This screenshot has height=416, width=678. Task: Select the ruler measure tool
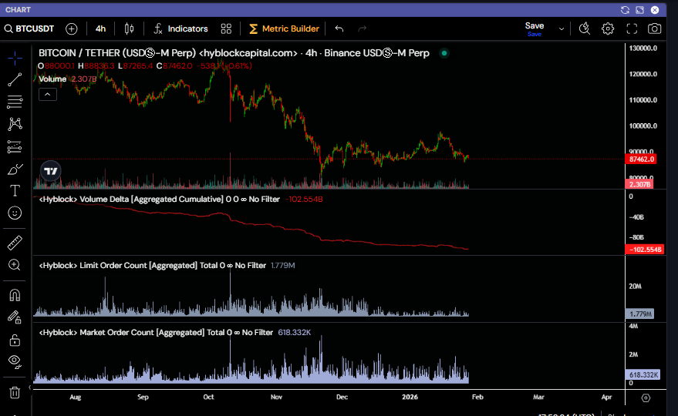(15, 243)
